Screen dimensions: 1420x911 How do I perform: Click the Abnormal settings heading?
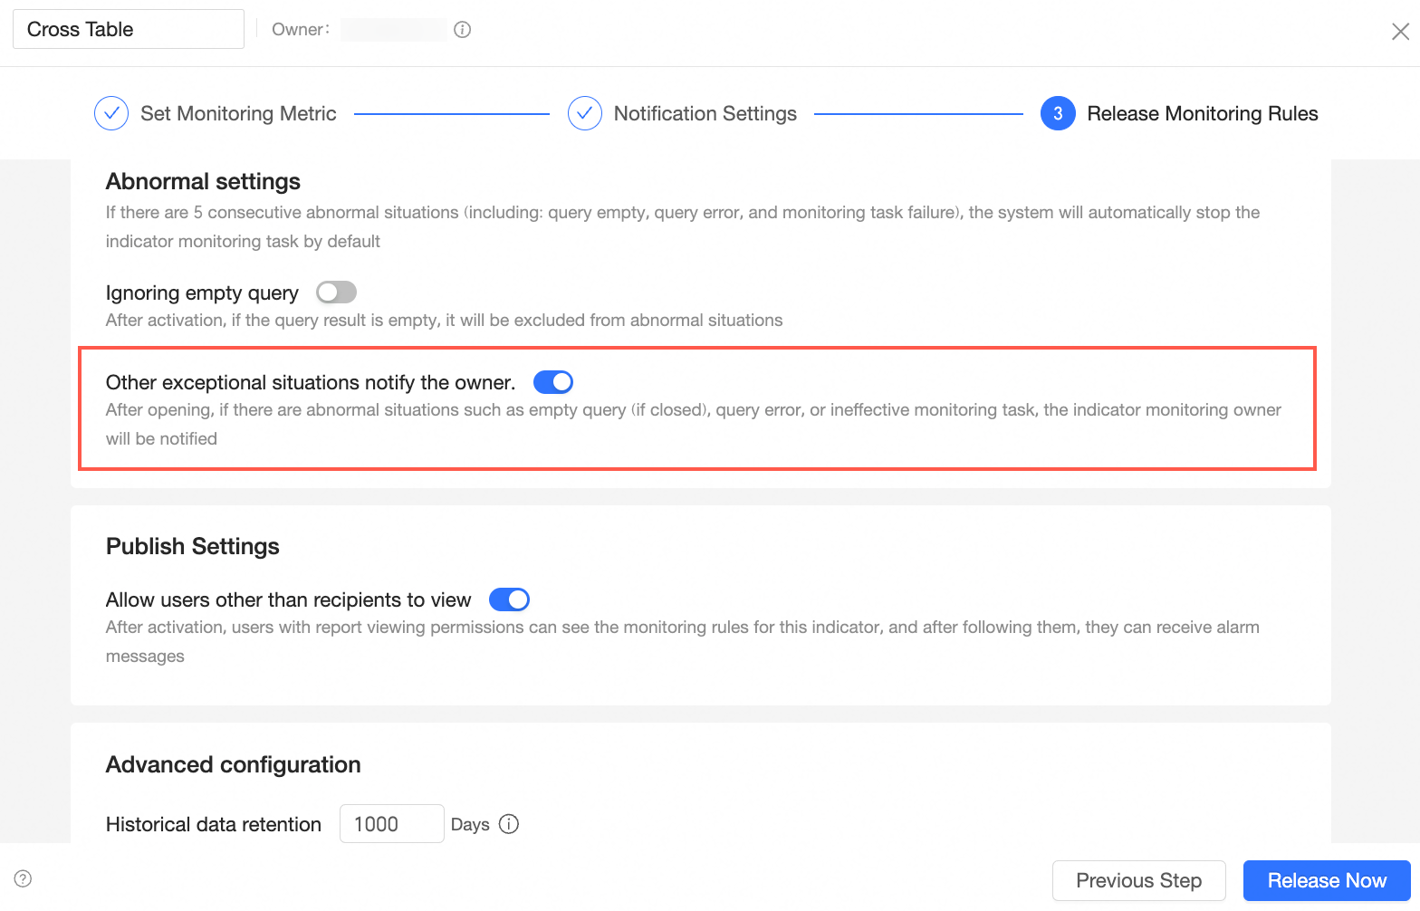(x=203, y=181)
